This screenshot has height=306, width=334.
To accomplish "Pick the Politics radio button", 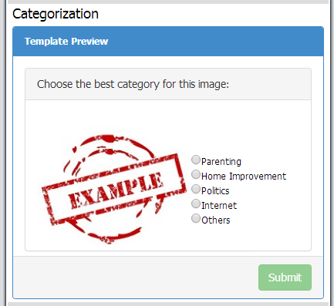I will point(196,189).
